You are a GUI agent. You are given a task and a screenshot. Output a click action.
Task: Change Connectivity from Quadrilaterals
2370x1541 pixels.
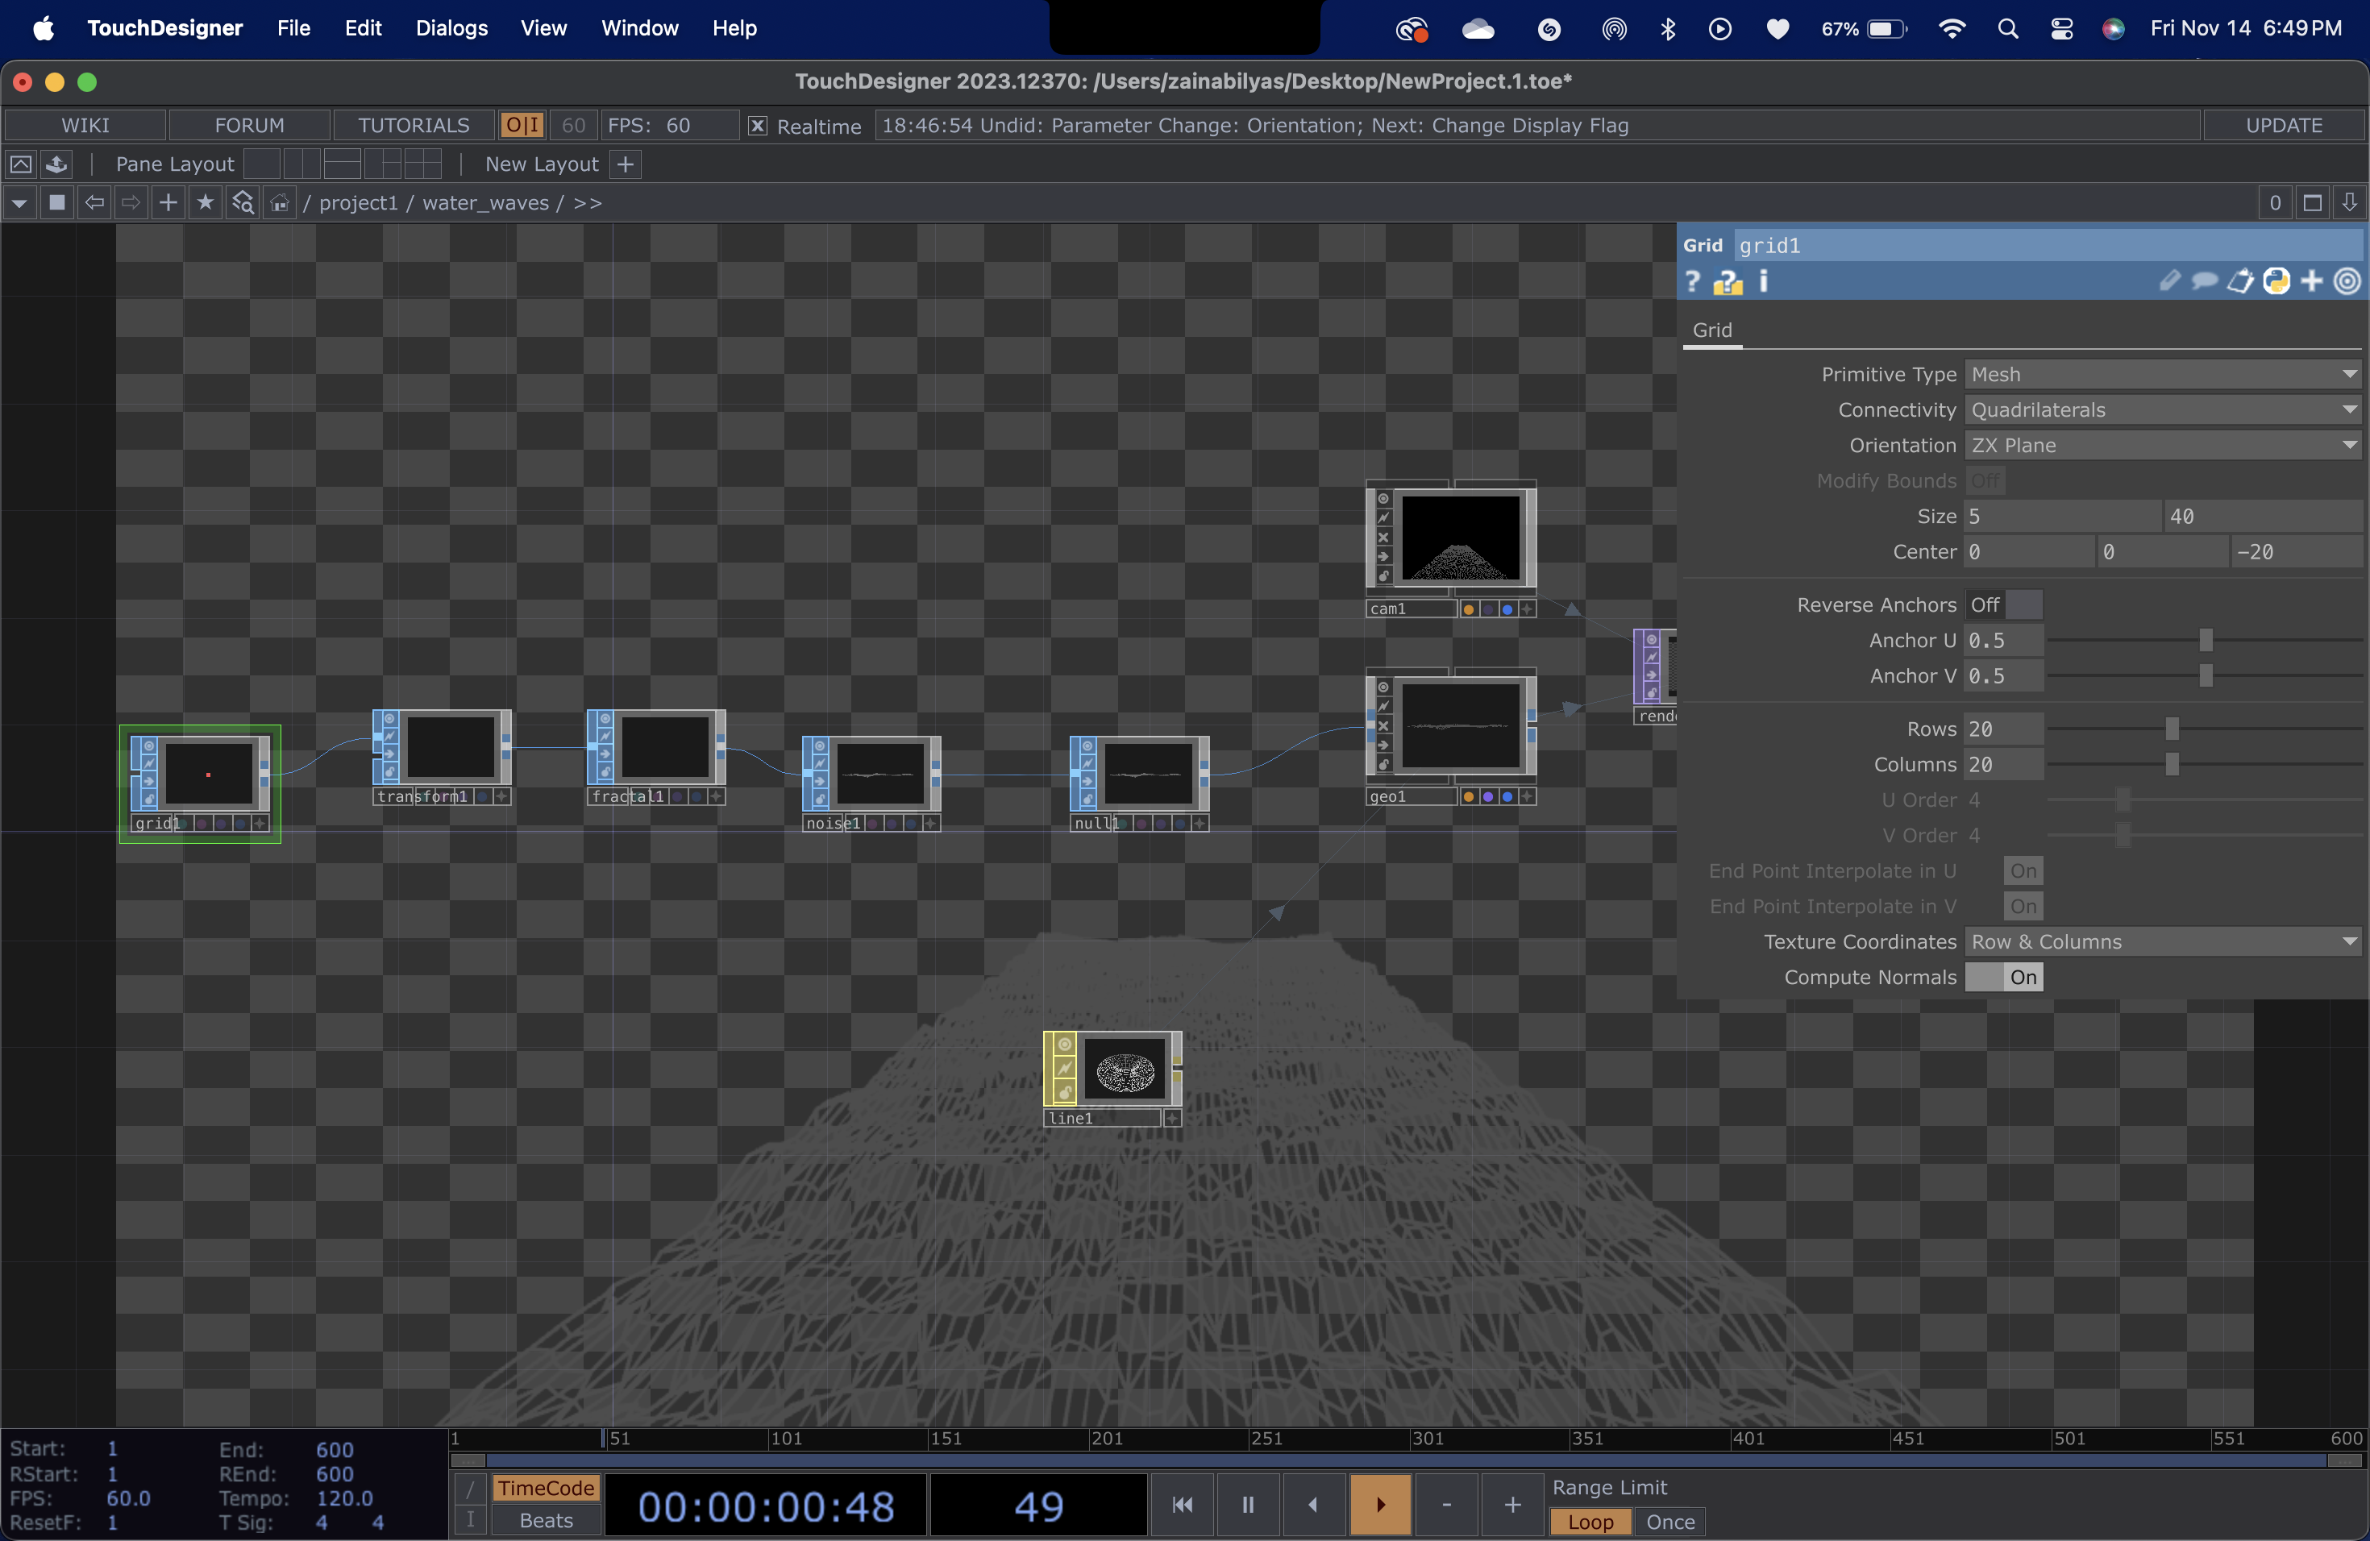(x=2163, y=409)
